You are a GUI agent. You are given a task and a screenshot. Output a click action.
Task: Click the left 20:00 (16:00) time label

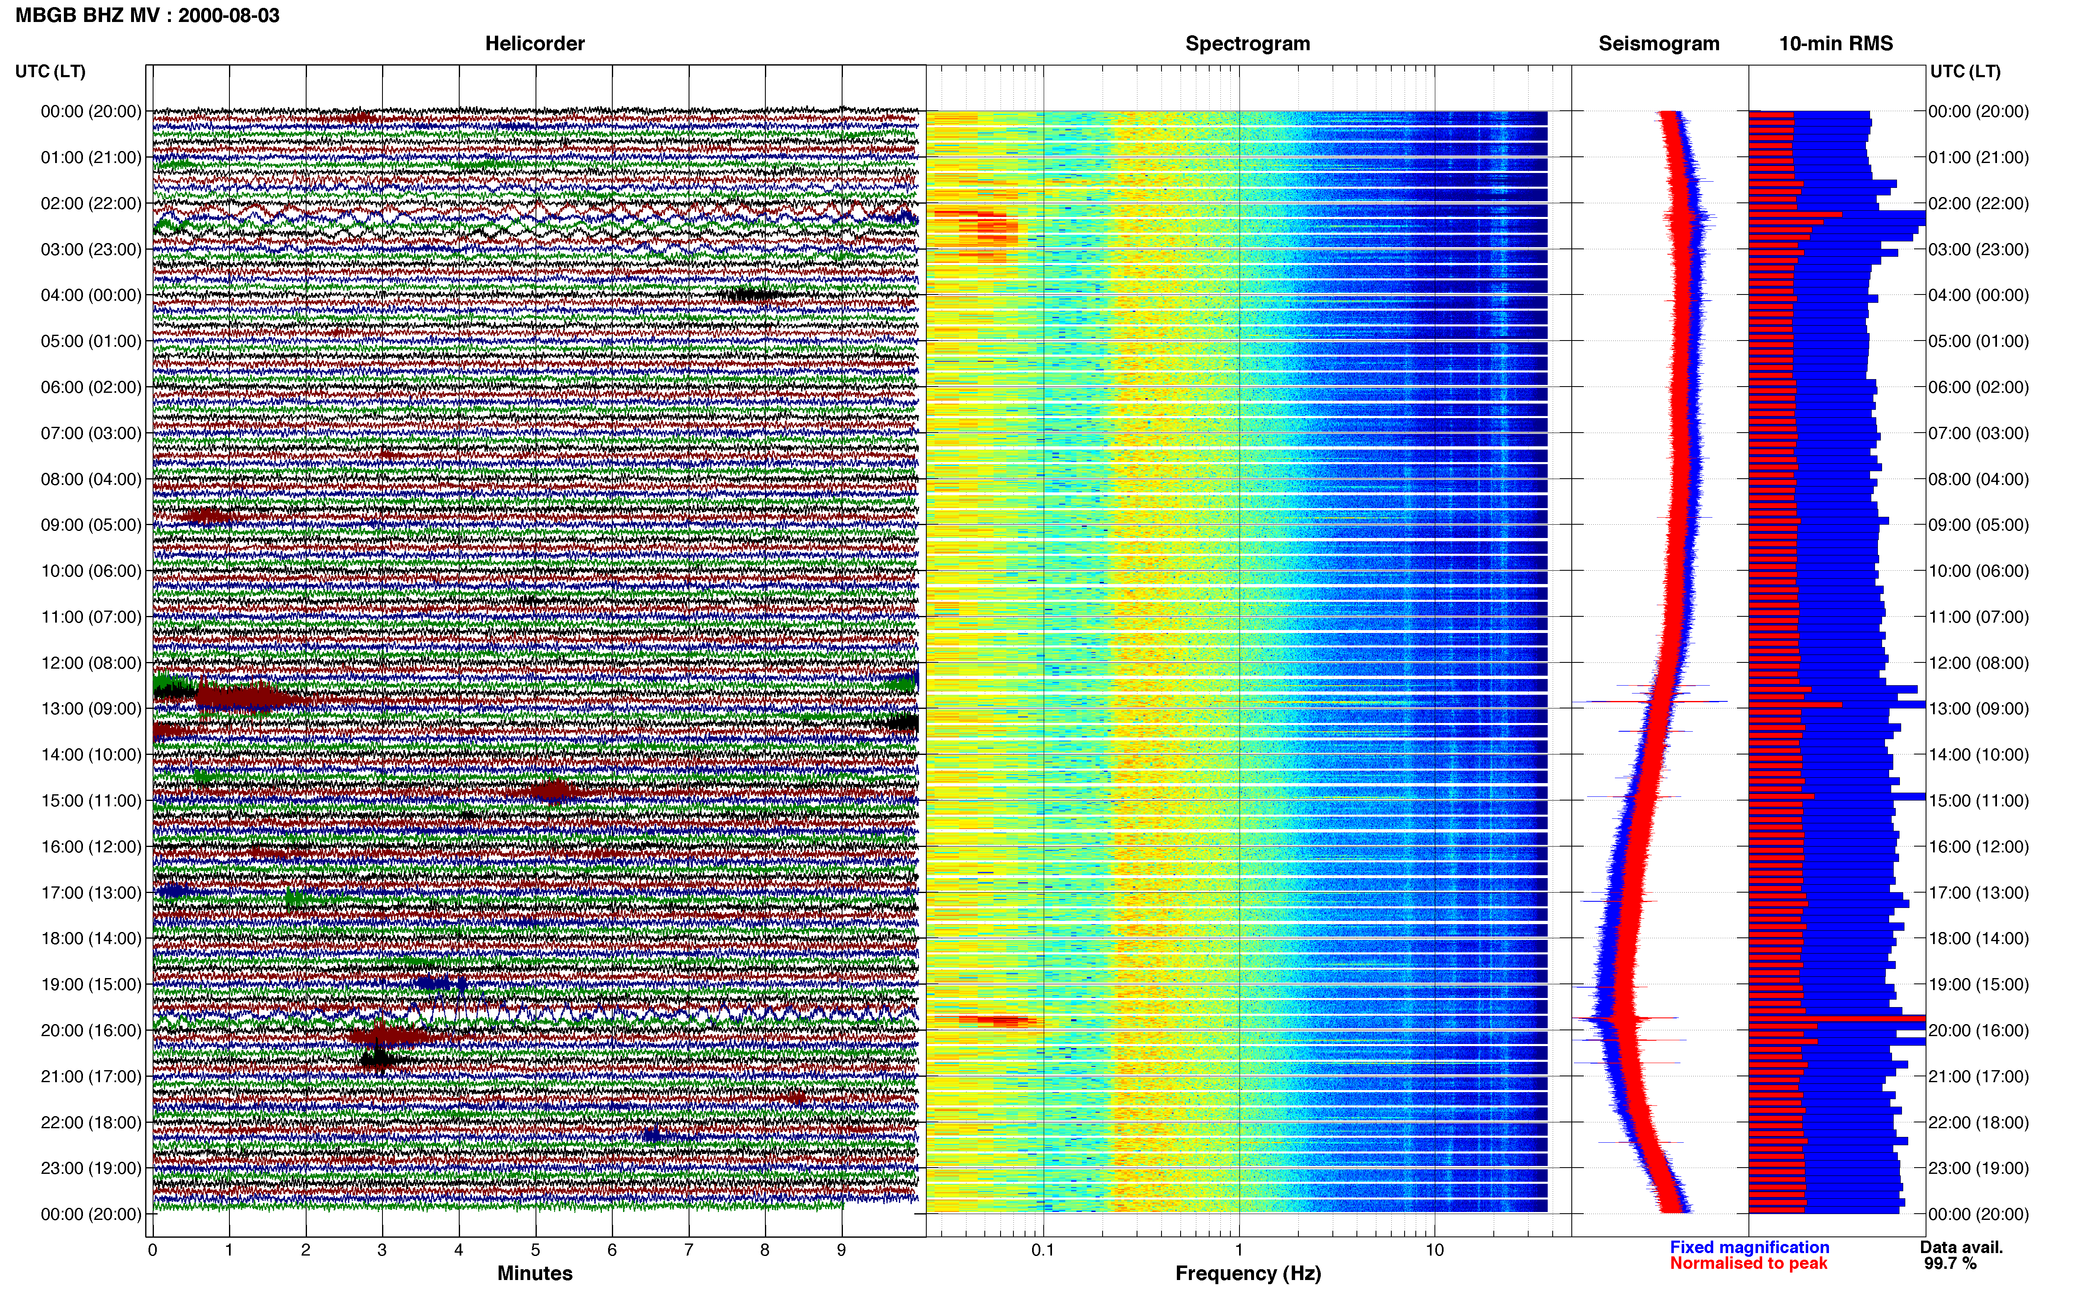pyautogui.click(x=91, y=1031)
